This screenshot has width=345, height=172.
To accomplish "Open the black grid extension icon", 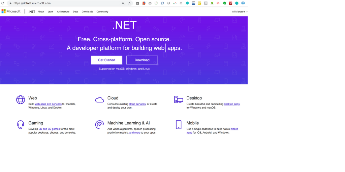I will coord(137,3).
